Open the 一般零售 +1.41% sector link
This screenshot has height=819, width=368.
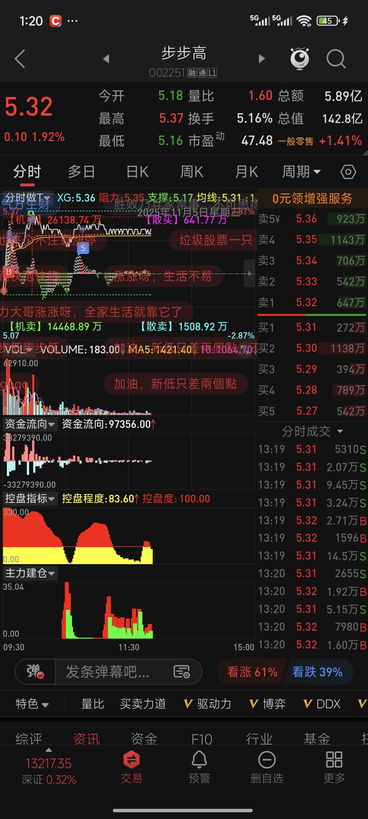(x=320, y=140)
